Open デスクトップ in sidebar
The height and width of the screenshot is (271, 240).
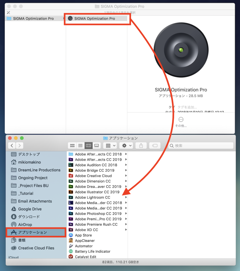36,154
